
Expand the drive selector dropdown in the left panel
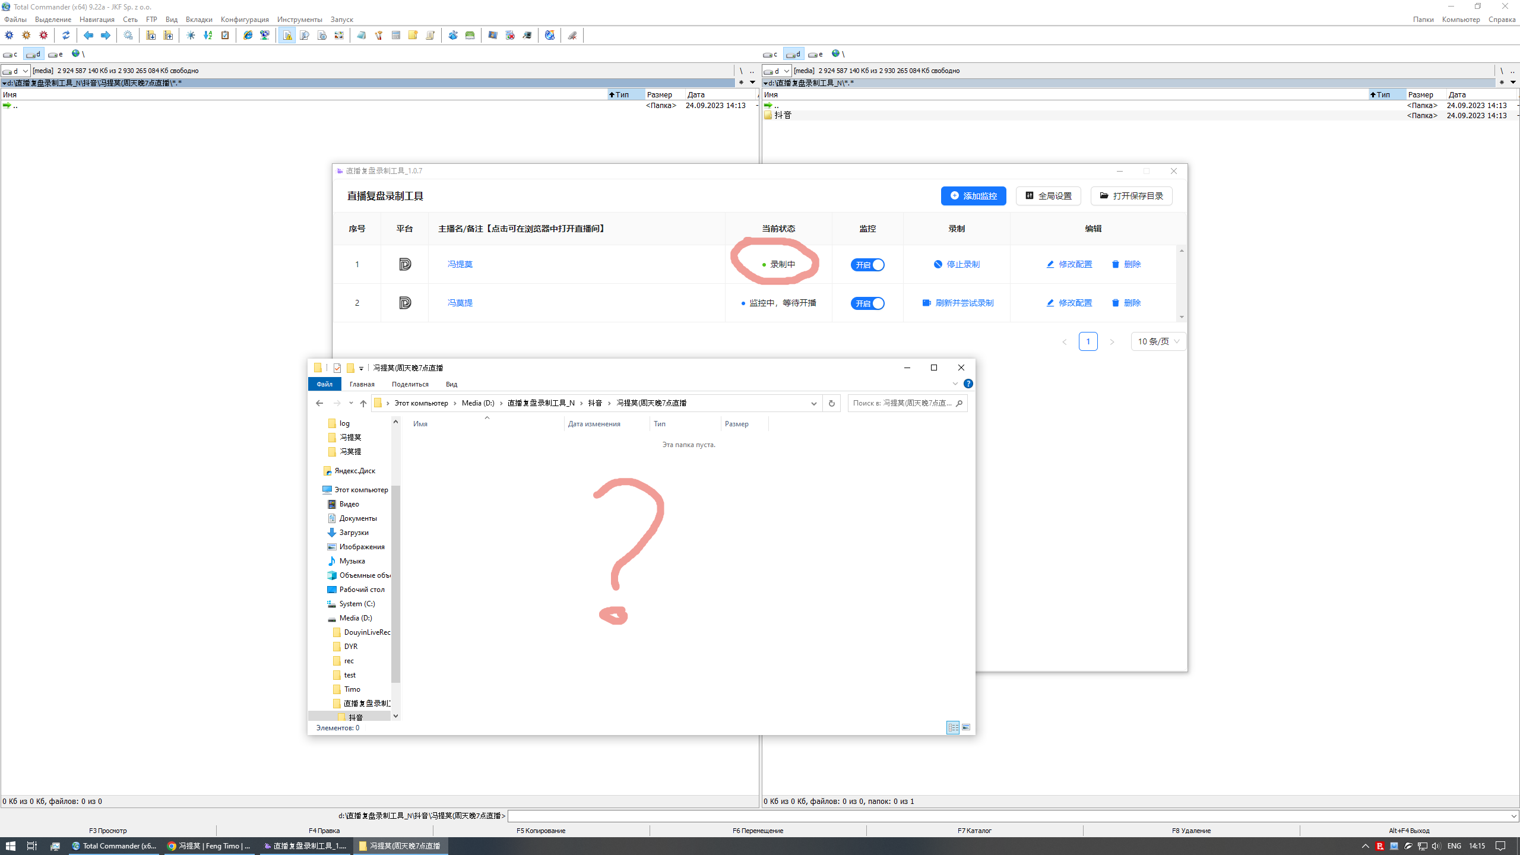[x=25, y=71]
